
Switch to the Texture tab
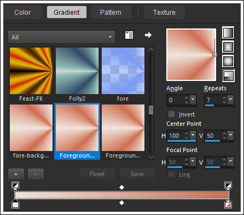pyautogui.click(x=164, y=13)
